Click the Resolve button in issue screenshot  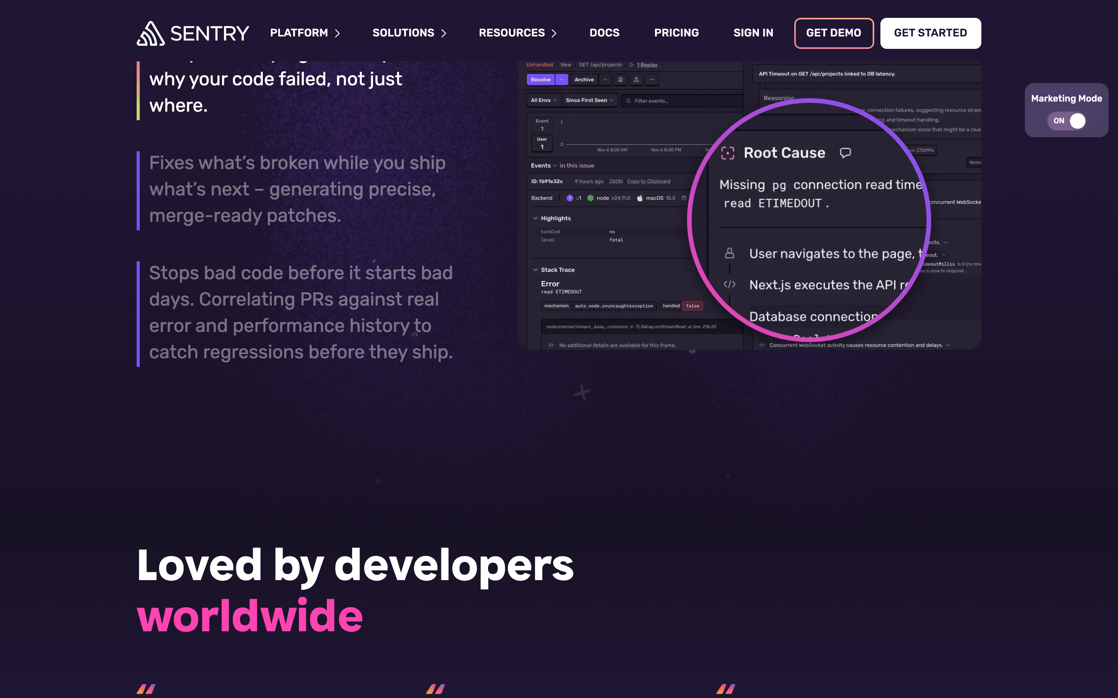point(540,79)
